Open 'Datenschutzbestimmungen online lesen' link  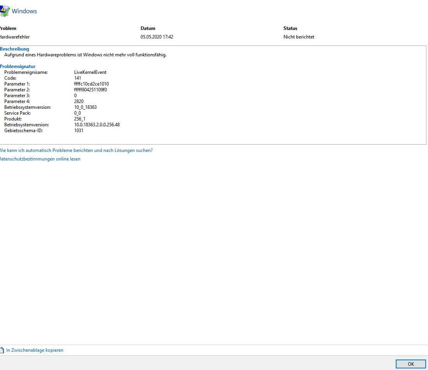(40, 159)
